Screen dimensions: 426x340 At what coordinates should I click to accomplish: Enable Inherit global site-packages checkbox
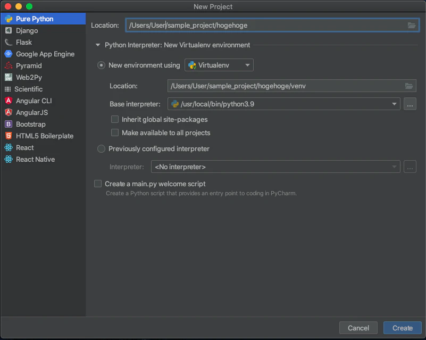115,119
